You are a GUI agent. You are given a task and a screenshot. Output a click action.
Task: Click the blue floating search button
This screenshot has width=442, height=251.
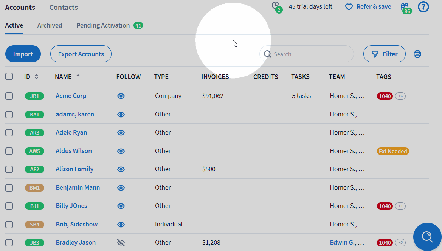[427, 237]
